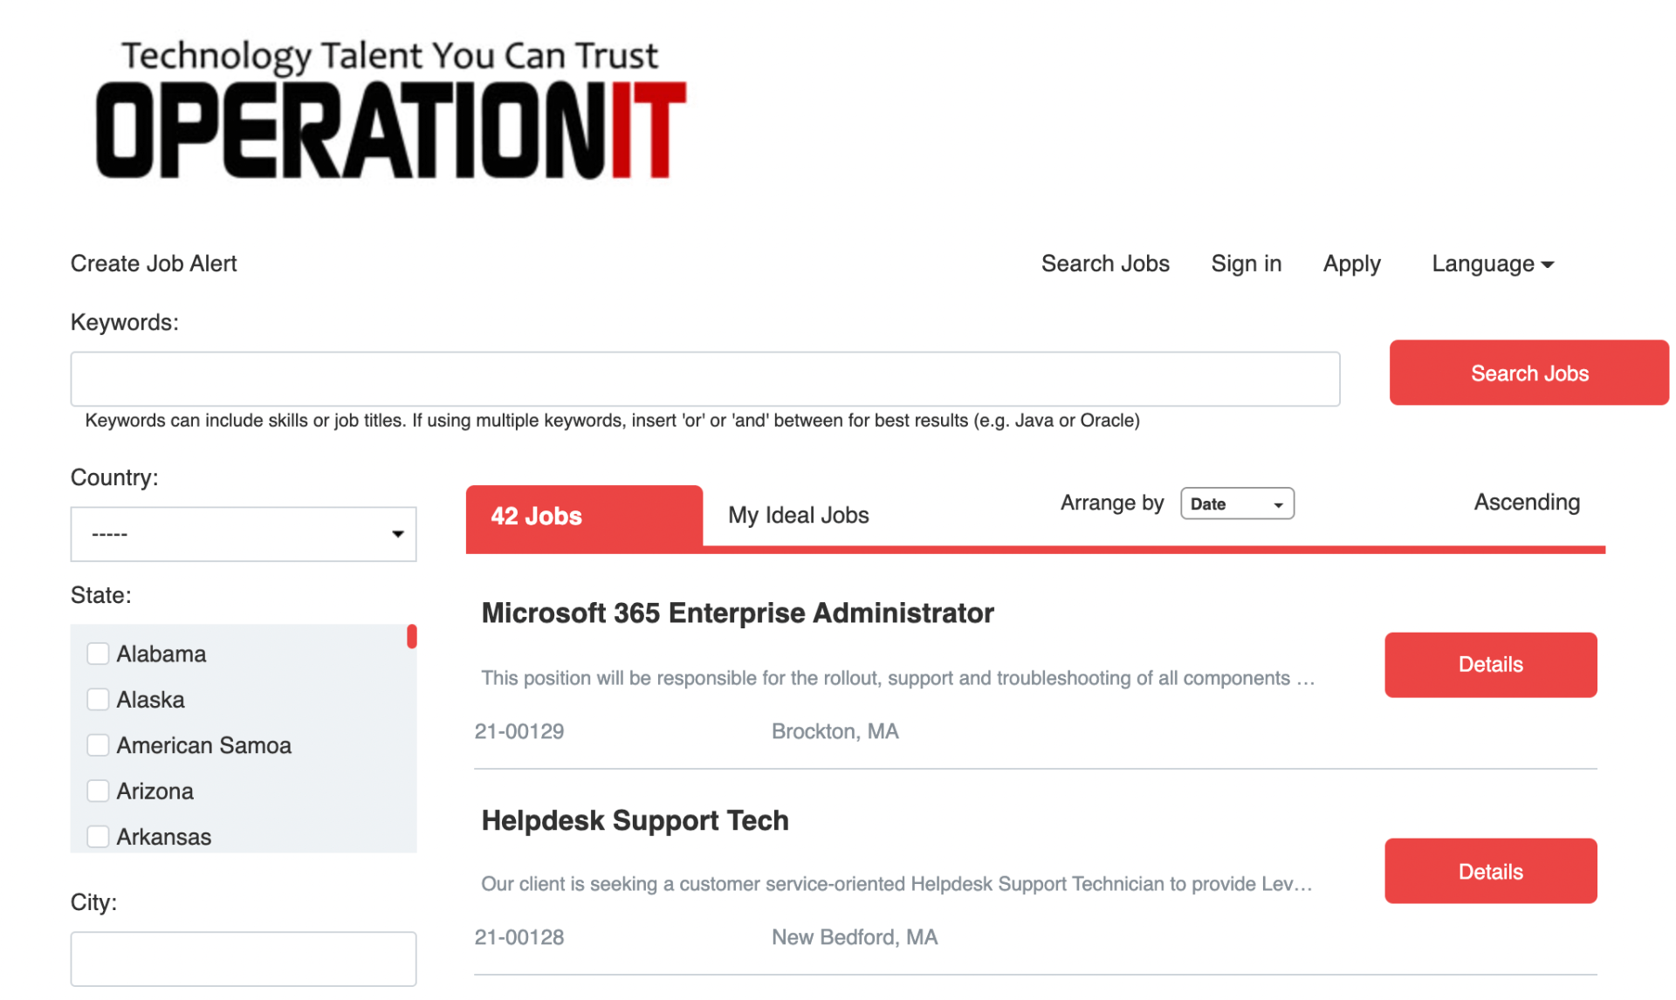The width and height of the screenshot is (1676, 1000).
Task: Go to the Sign in page
Action: pos(1247,264)
